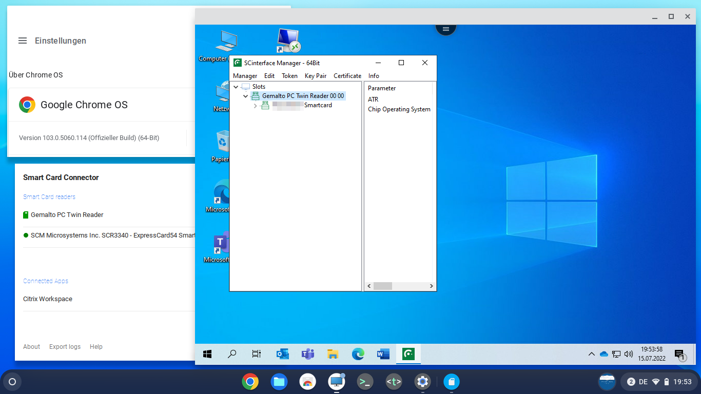The width and height of the screenshot is (701, 394).
Task: Open the Manager menu in SCinterface Manager
Action: (x=245, y=75)
